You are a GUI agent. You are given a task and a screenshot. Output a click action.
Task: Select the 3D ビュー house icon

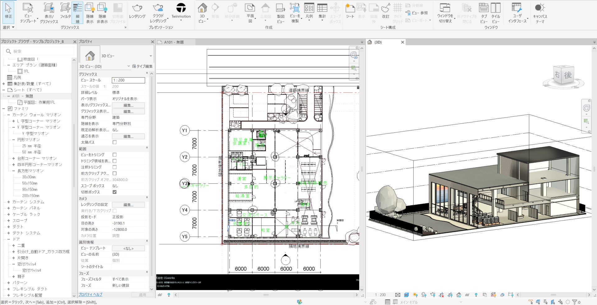point(202,8)
